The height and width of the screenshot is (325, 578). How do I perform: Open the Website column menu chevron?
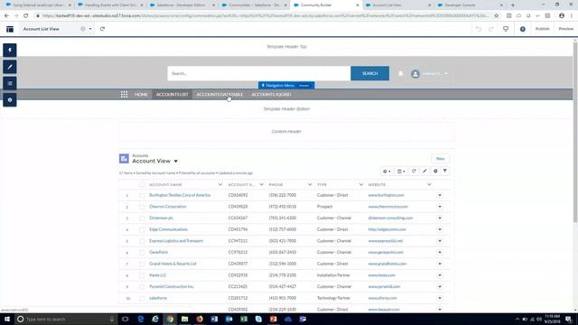click(x=429, y=184)
